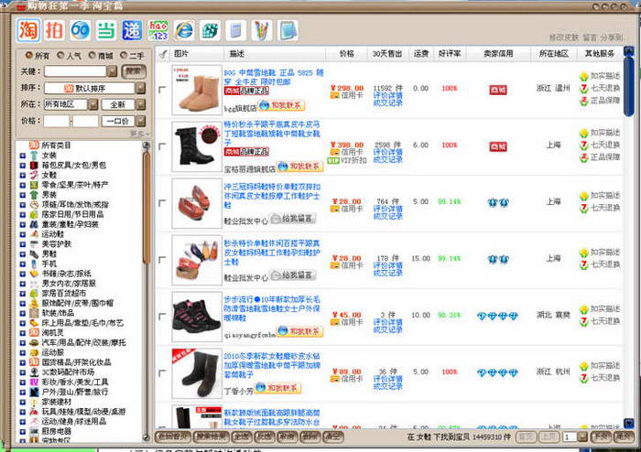
Task: Open the Internet Explorer icon
Action: point(185,28)
